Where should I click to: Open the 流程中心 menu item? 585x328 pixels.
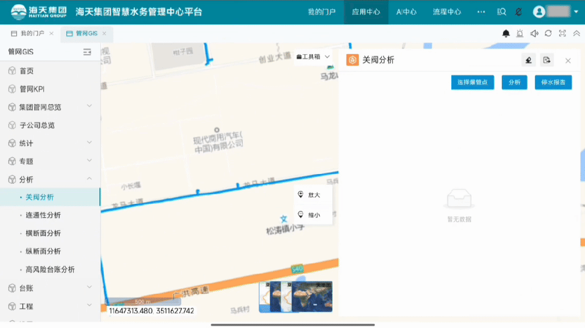(x=446, y=11)
